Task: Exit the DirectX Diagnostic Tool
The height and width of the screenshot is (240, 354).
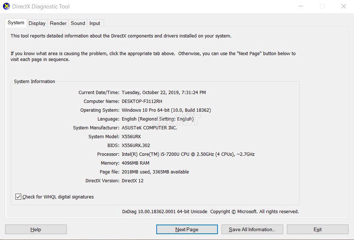Action: (318, 229)
